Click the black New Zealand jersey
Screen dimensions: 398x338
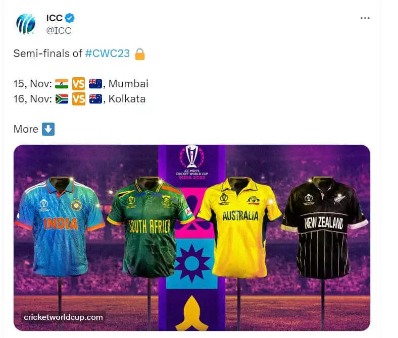point(324,228)
